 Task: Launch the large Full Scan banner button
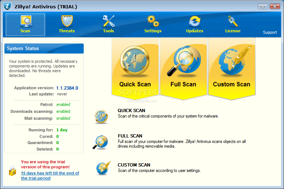tap(183, 69)
